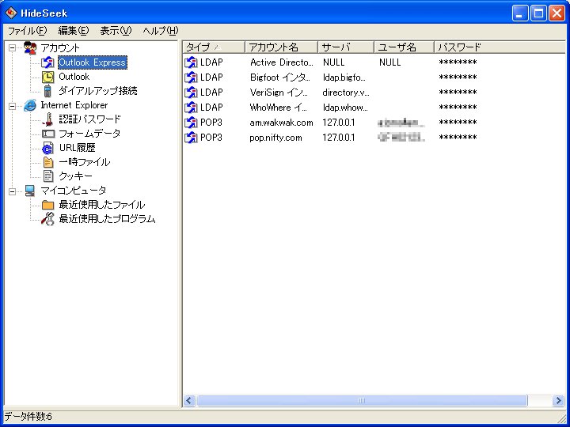570x427 pixels.
Task: Click the 認証パスワード icon
Action: tap(47, 119)
